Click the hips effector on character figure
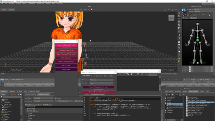 197,41
